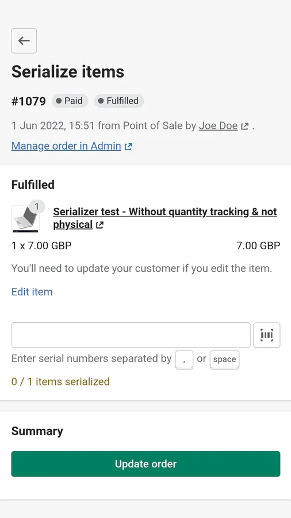
Task: Open the barcode scanner button
Action: pos(267,335)
